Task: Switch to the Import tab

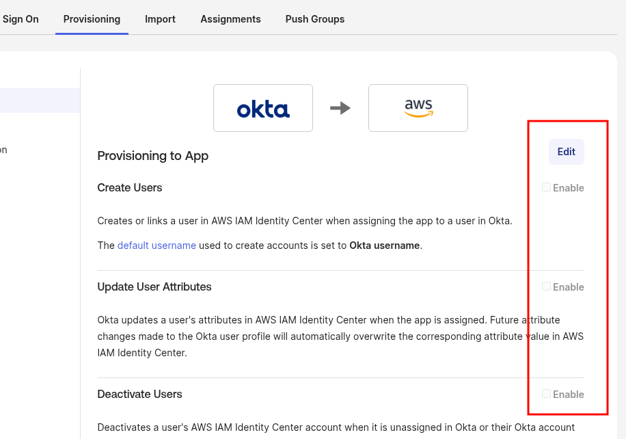Action: [x=160, y=19]
